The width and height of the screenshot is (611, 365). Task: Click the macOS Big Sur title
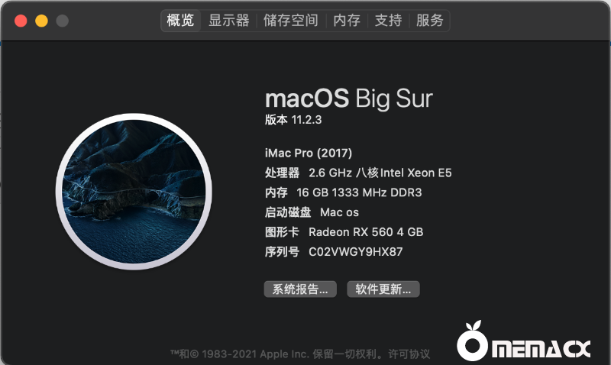click(349, 99)
